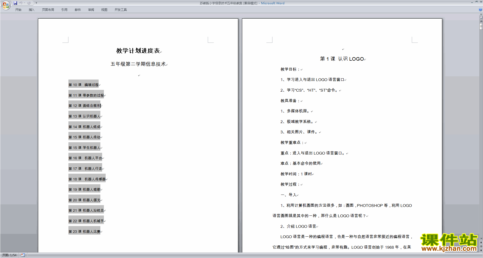483x258 pixels.
Task: Click the line 第 19 课 机器人唱歌
Action: (84, 190)
